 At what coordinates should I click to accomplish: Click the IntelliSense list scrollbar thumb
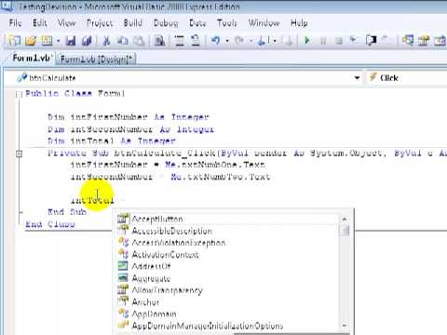coord(345,230)
